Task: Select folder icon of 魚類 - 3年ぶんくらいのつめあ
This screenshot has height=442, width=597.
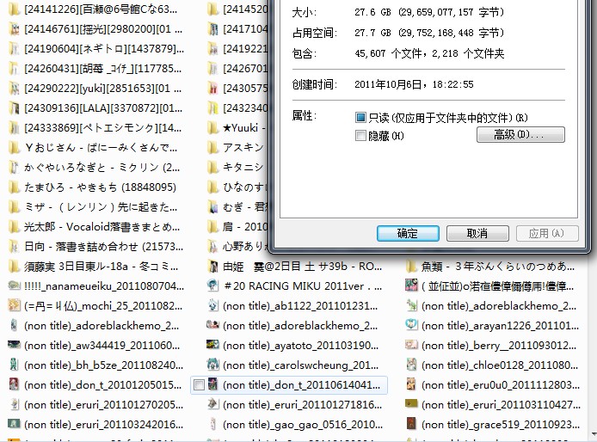Action: (x=411, y=266)
